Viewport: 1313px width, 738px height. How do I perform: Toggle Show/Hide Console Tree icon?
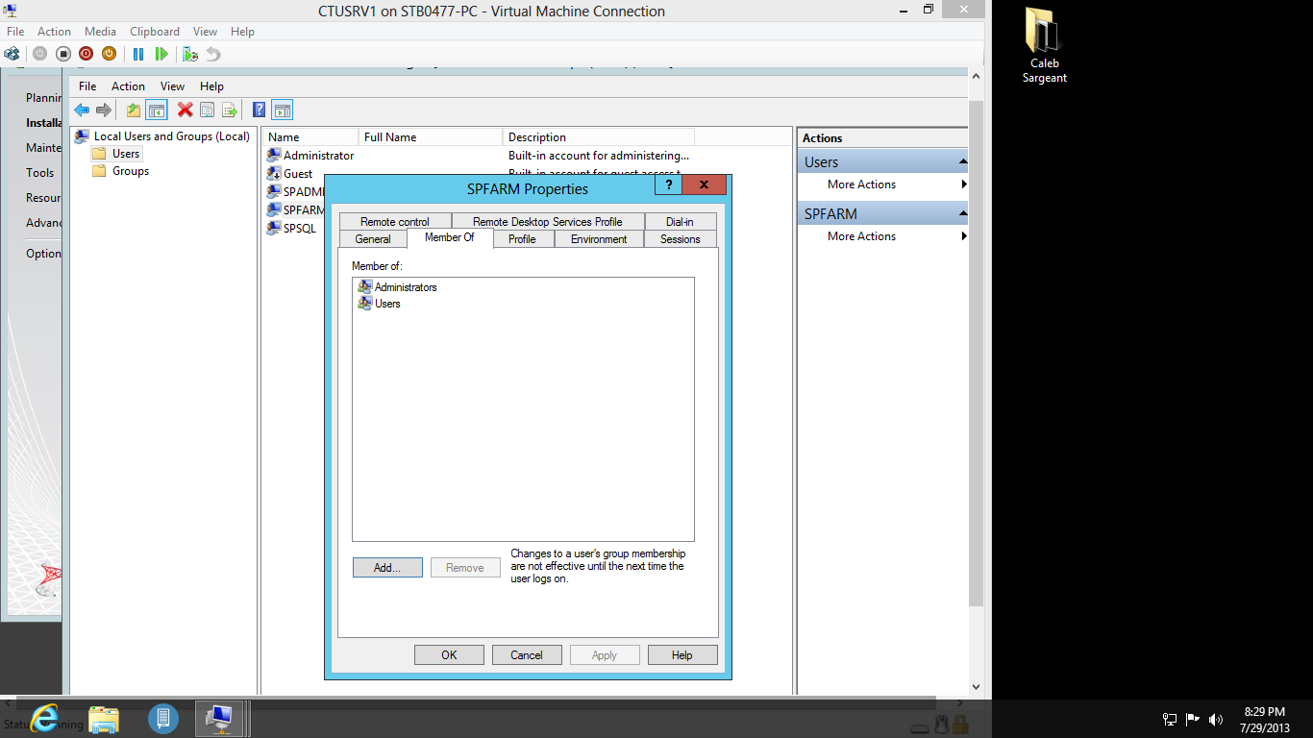point(156,110)
